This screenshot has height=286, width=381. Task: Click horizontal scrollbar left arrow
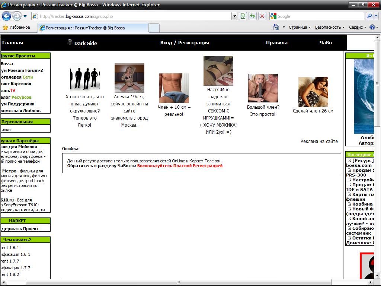[3, 282]
